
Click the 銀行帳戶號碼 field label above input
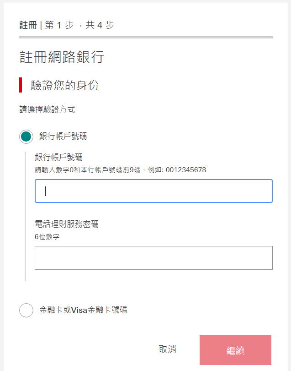click(59, 157)
